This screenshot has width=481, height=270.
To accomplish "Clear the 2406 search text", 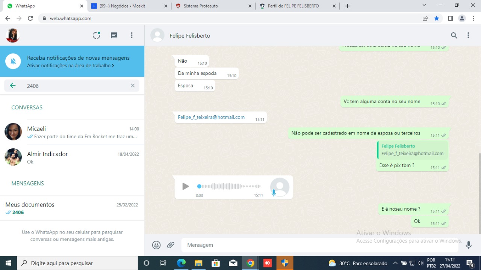I will coord(133,86).
